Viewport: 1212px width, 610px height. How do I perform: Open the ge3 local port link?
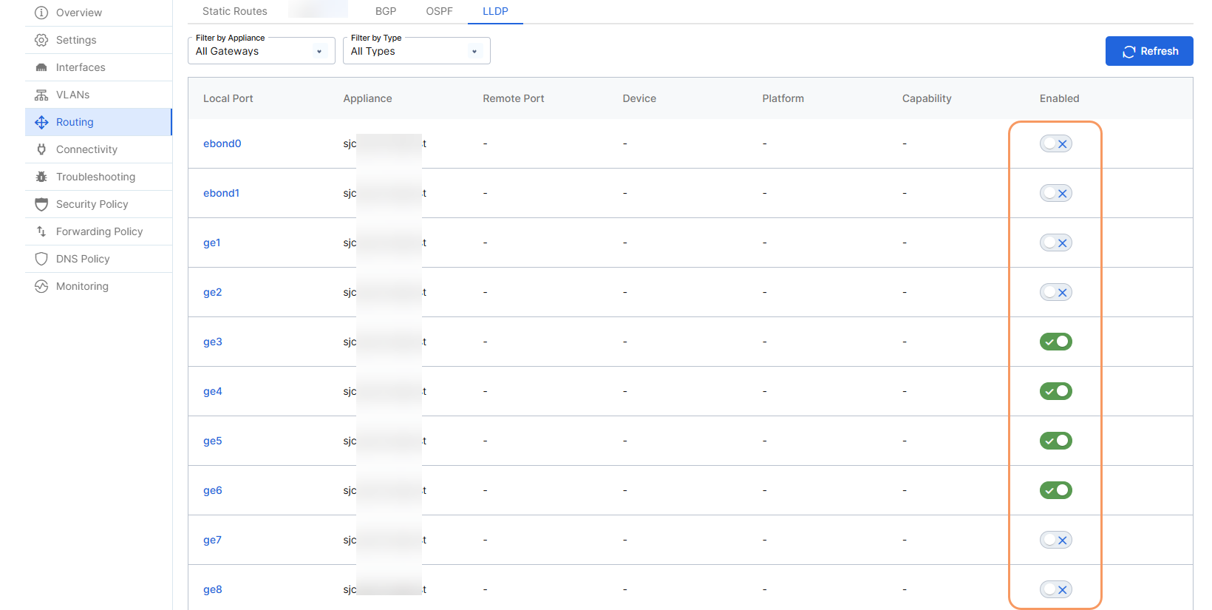(212, 342)
